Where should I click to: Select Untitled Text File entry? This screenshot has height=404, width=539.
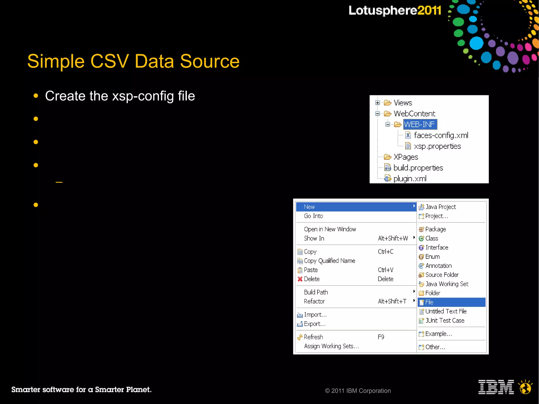(452, 311)
